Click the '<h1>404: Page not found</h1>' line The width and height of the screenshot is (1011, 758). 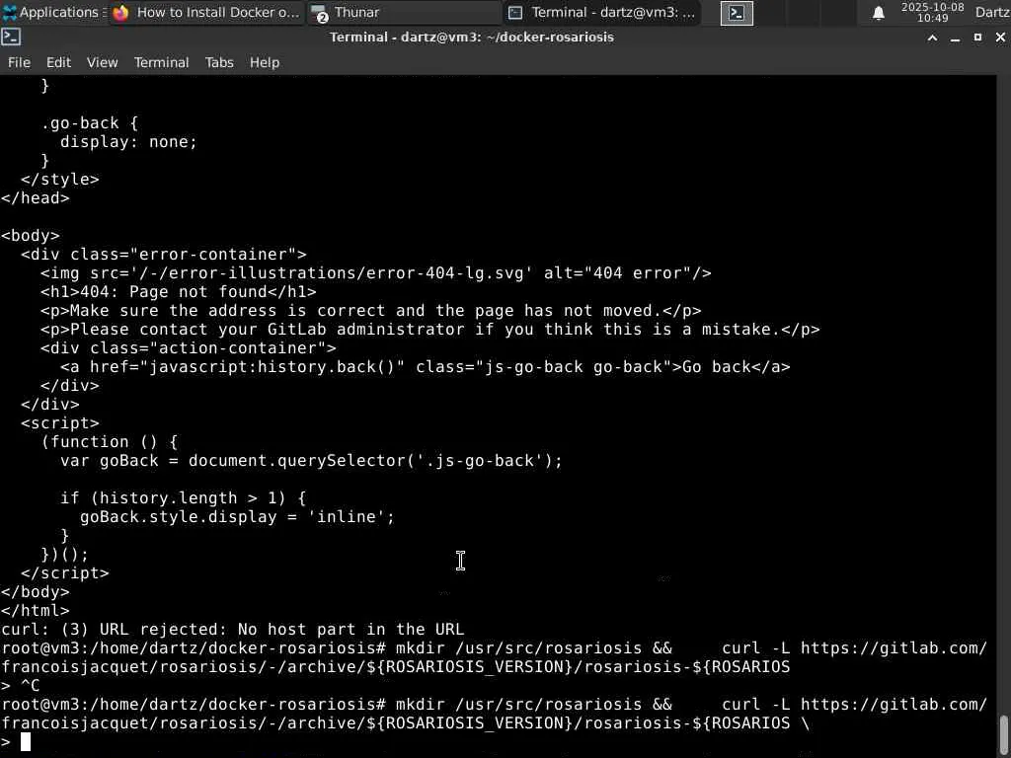click(178, 292)
